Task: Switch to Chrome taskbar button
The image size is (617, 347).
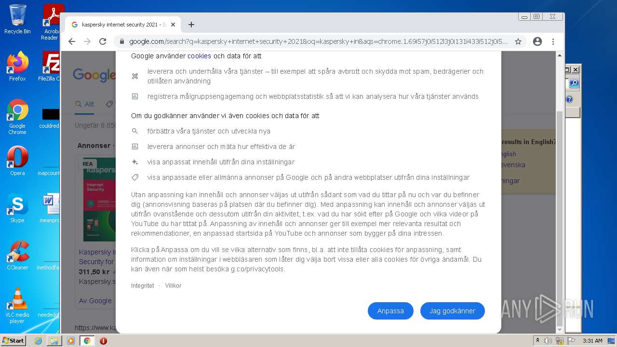Action: coord(87,341)
